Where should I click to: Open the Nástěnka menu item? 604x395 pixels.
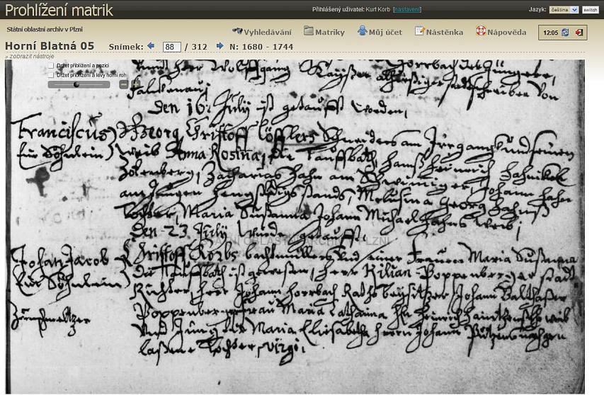click(439, 32)
